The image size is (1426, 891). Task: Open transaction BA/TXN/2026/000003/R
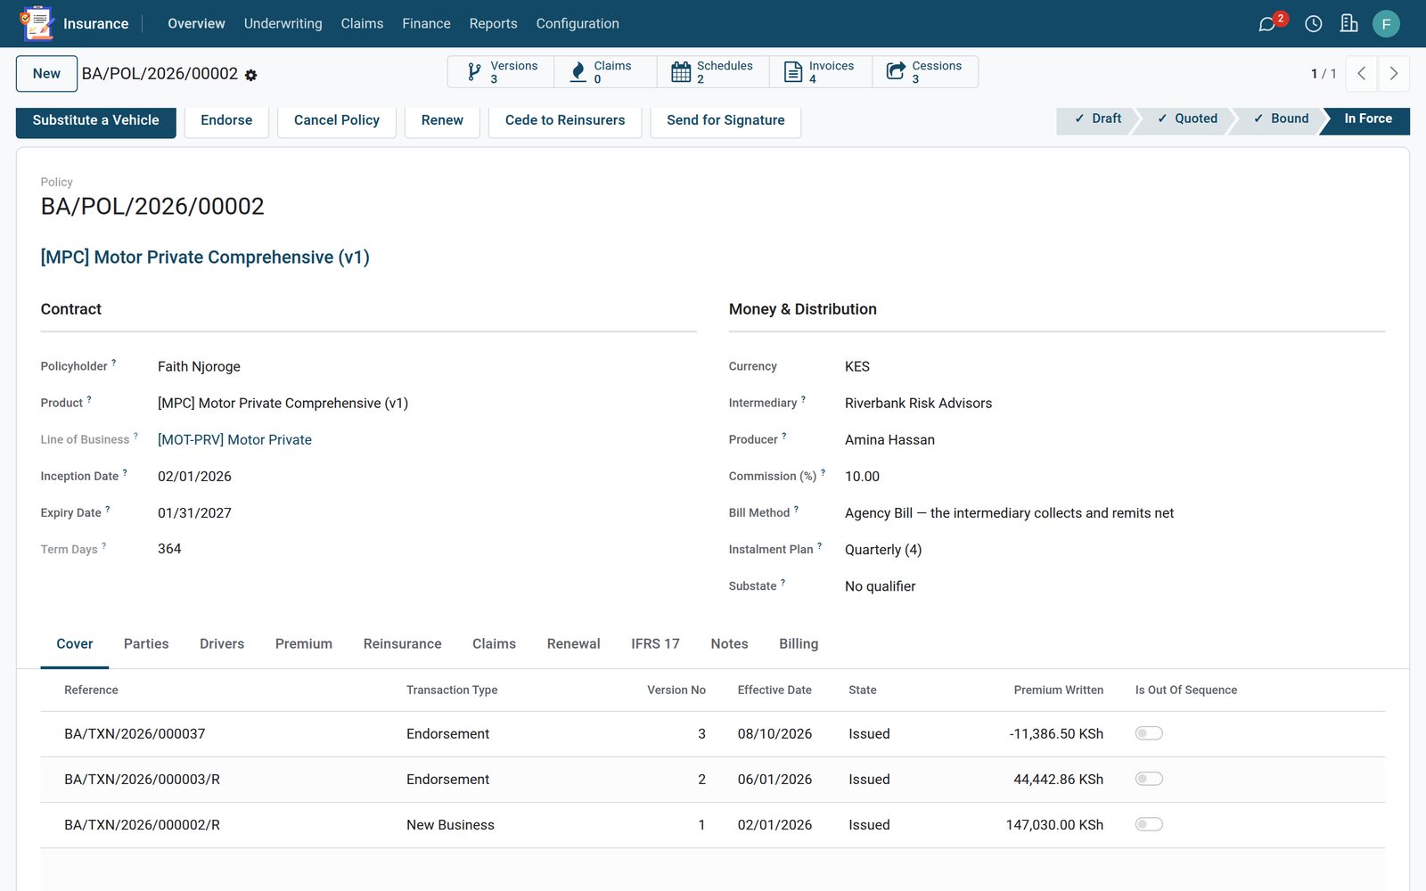point(142,780)
